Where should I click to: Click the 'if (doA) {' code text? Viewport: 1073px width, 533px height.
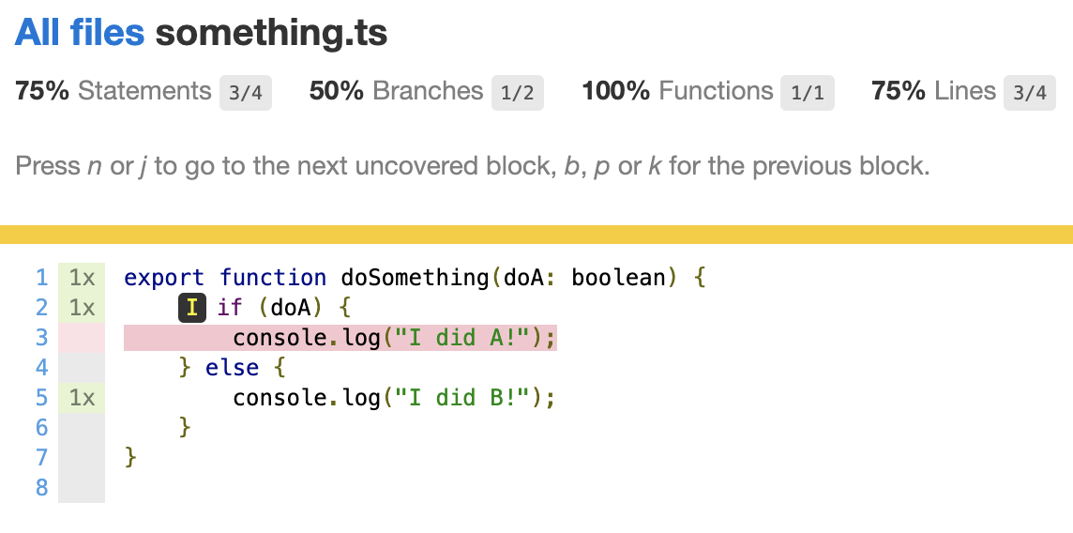click(284, 308)
